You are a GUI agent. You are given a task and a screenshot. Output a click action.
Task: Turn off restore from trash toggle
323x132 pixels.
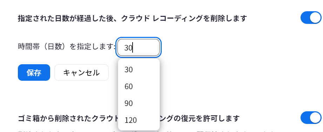tap(311, 118)
